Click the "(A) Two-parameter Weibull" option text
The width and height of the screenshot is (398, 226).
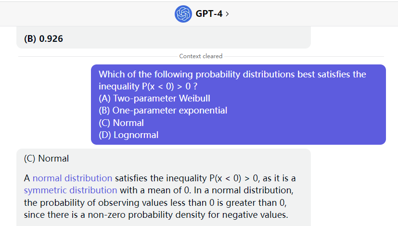(x=154, y=99)
